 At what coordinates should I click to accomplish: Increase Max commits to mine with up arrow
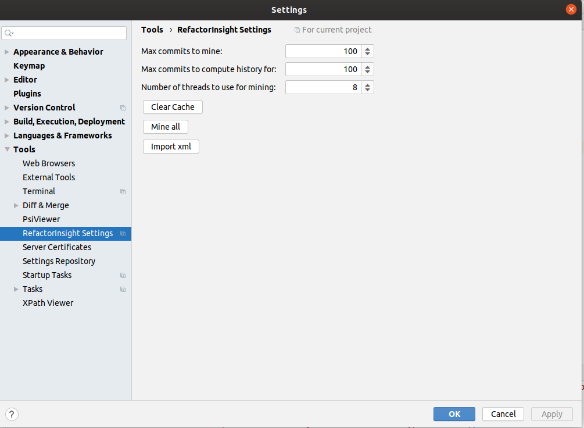coord(367,48)
